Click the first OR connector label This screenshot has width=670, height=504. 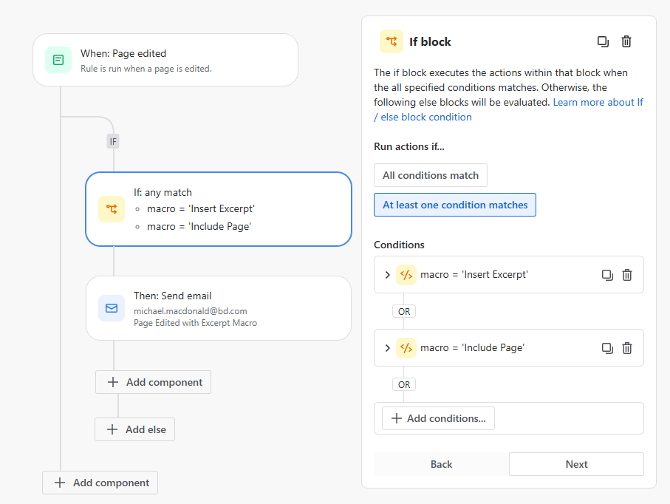[x=404, y=312]
